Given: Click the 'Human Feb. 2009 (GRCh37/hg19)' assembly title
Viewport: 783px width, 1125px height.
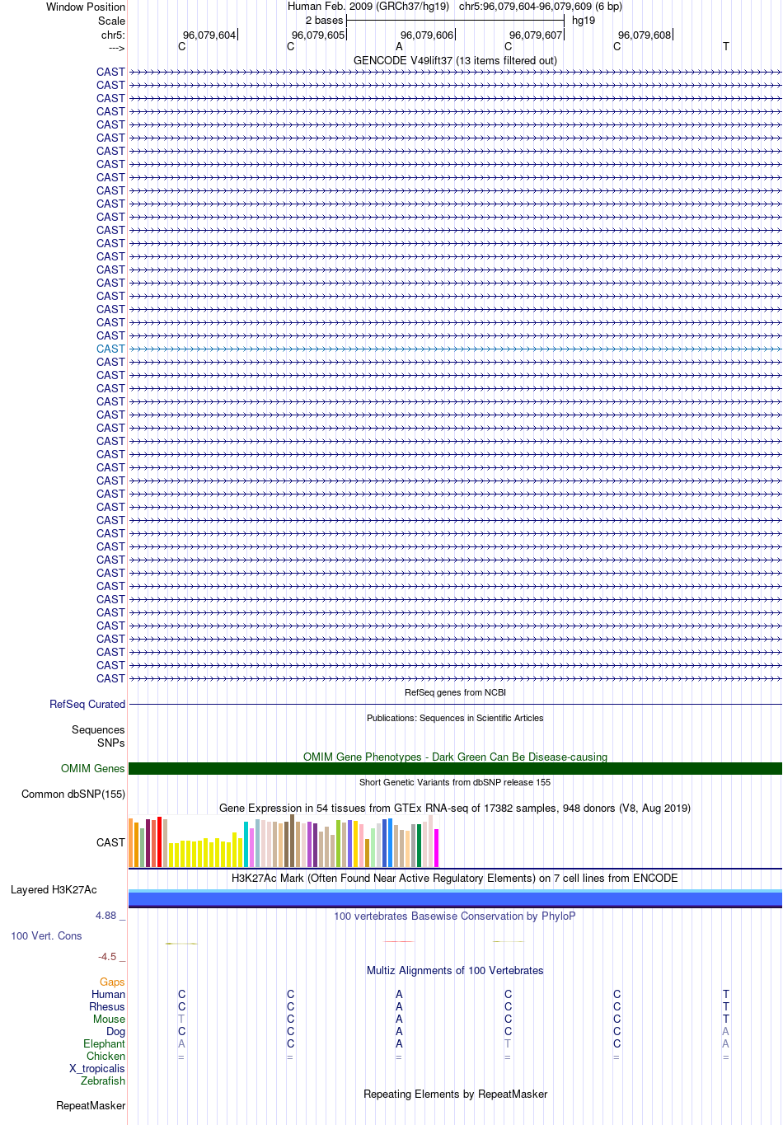Looking at the screenshot, I should pos(368,6).
